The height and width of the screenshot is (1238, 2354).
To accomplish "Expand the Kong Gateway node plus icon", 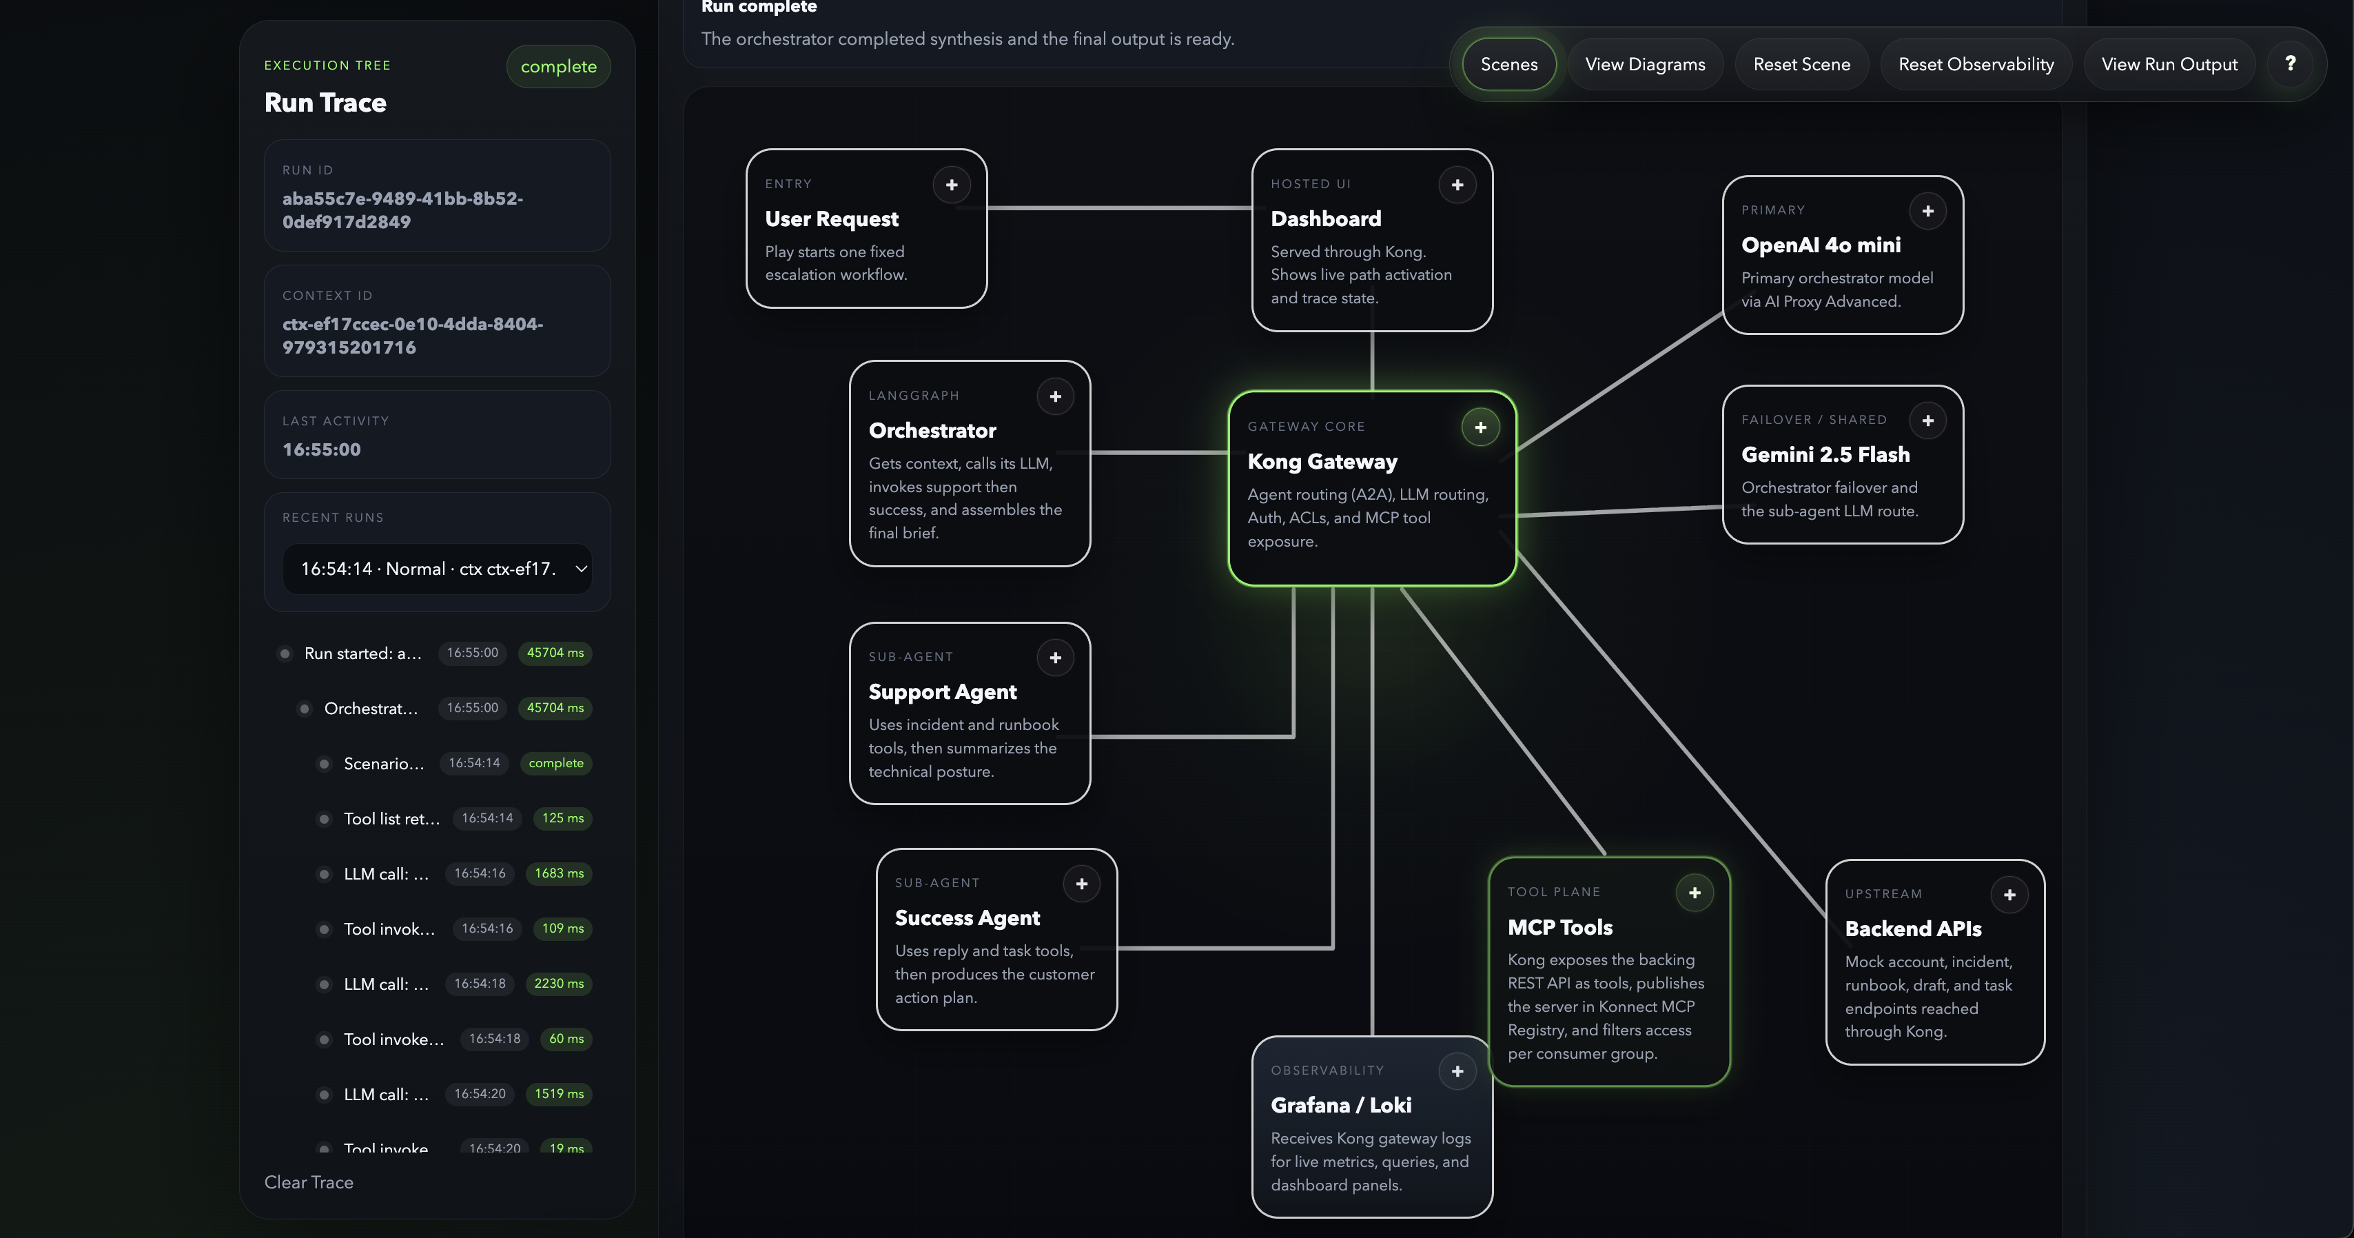I will [x=1480, y=427].
